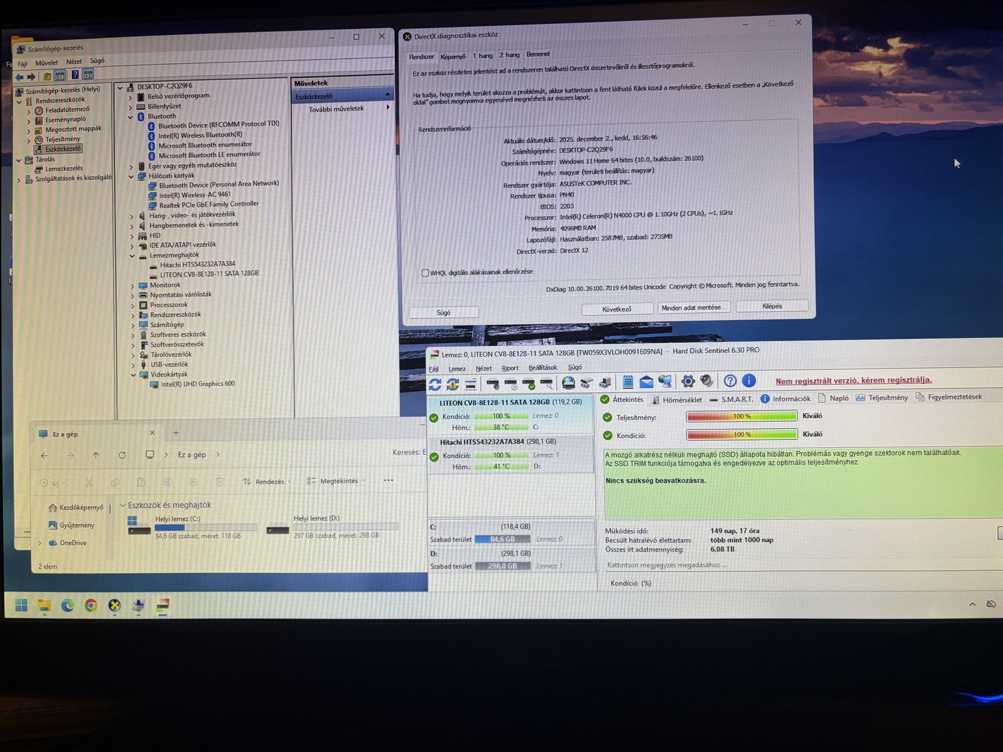Expand the Processzorok device category
This screenshot has height=752, width=1003.
pyautogui.click(x=133, y=306)
